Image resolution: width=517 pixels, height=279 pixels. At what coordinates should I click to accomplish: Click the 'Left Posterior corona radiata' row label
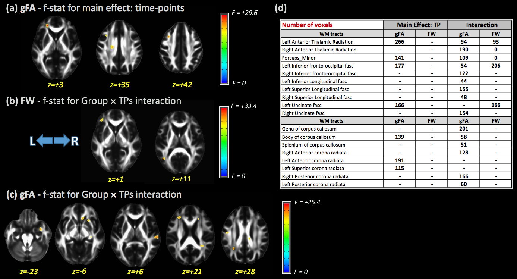click(313, 184)
